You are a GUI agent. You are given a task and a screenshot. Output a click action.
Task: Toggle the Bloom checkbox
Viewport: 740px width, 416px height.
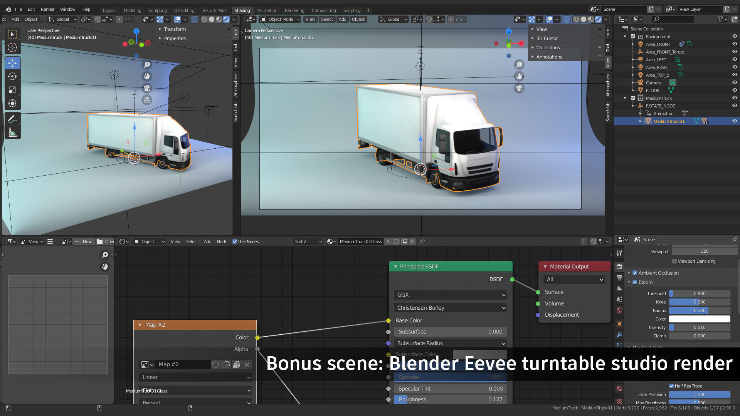click(x=635, y=282)
